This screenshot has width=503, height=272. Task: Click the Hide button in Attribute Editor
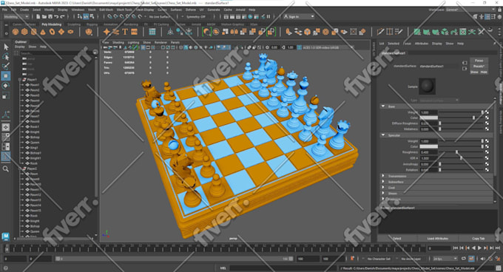(484, 72)
